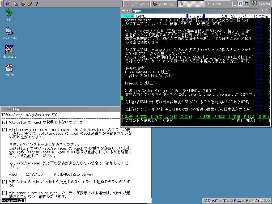Image resolution: width=272 pixels, height=204 pixels.
Task: Select the 'B=編集' edit command in vpen
Action: point(220,117)
